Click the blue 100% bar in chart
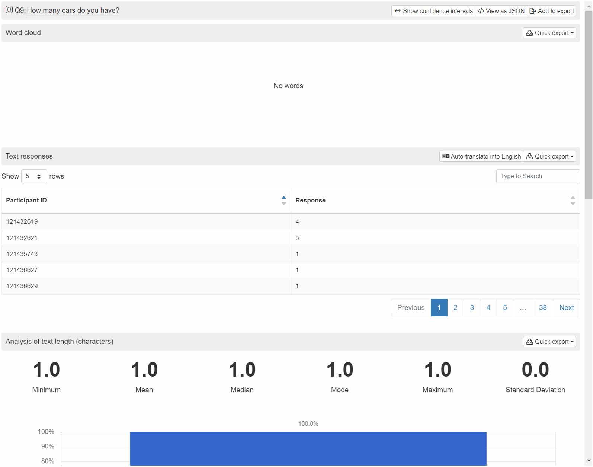This screenshot has height=467, width=593. click(308, 448)
